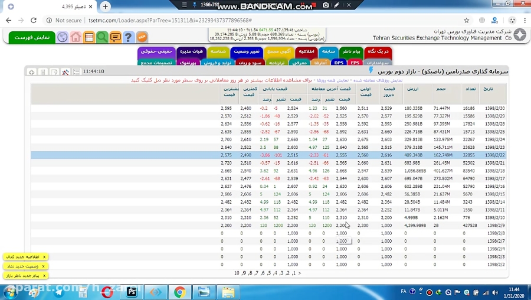Viewport: 531px width, 300px height.
Task: Dismiss the وضعیت جدید نماد notification
Action: (x=43, y=266)
